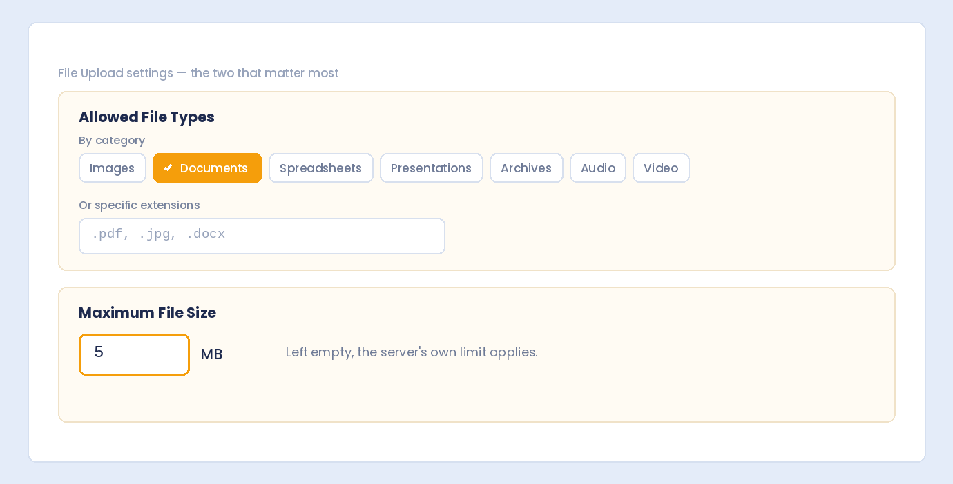Click the File Upload settings caption

pos(198,73)
